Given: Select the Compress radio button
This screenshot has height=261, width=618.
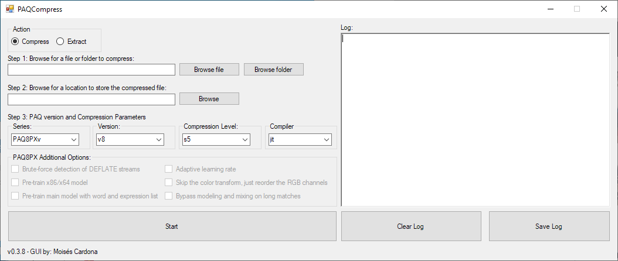Looking at the screenshot, I should pyautogui.click(x=15, y=42).
